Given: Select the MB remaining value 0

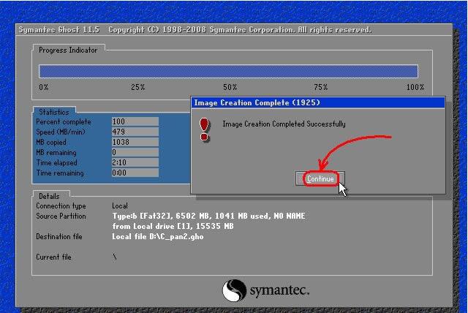Looking at the screenshot, I should click(x=135, y=152).
